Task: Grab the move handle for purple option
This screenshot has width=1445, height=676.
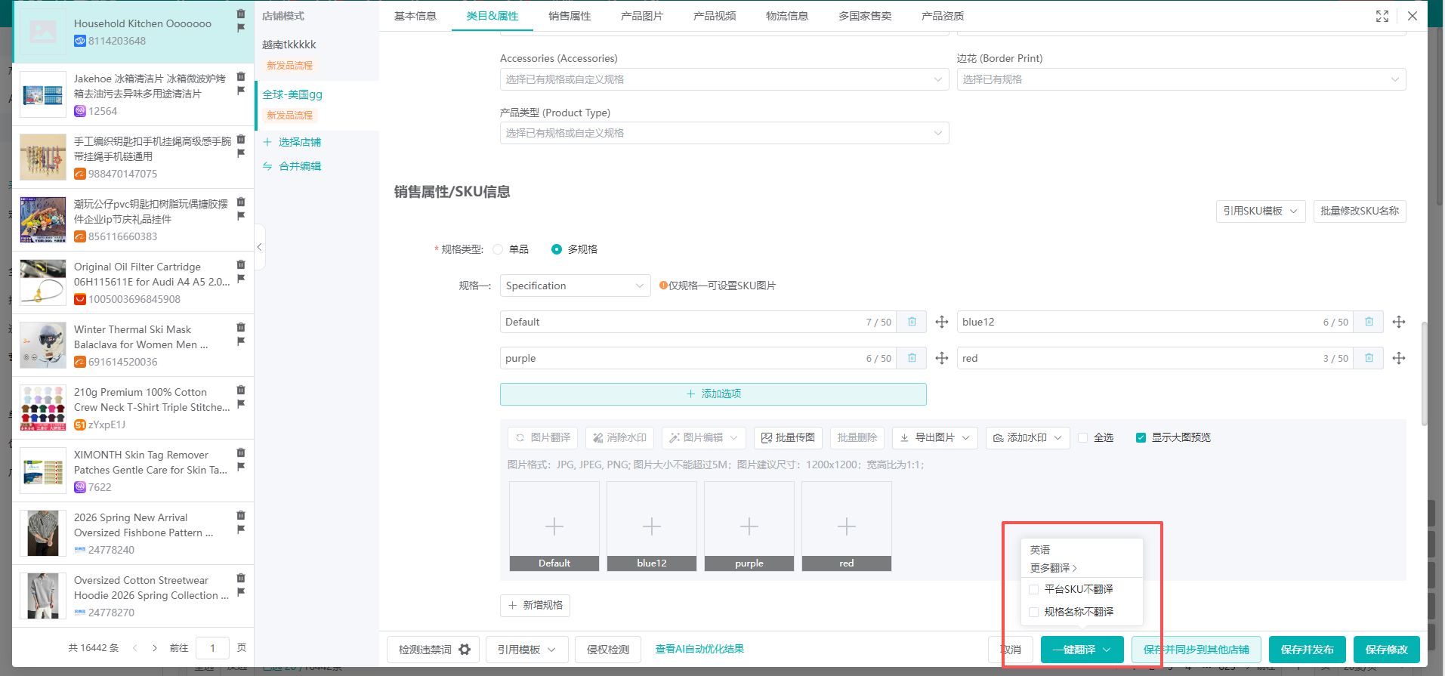Action: point(942,358)
